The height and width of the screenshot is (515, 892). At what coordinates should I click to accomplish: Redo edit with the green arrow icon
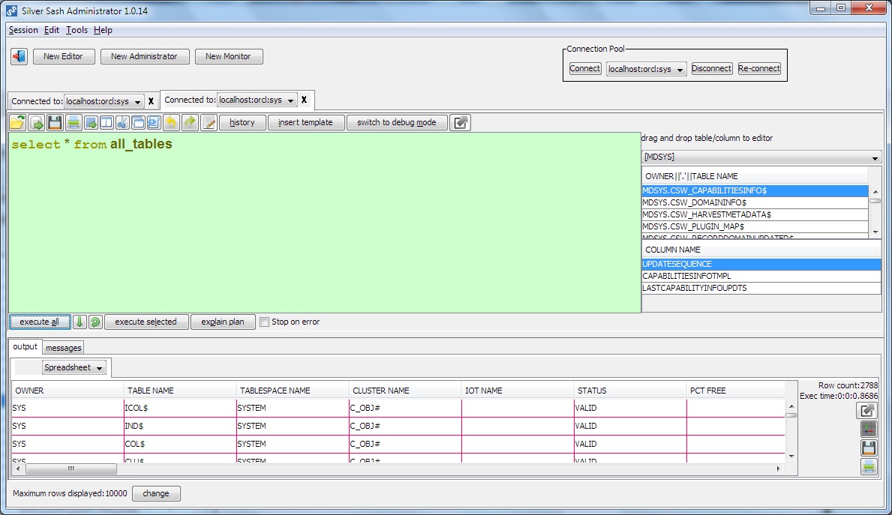point(190,122)
